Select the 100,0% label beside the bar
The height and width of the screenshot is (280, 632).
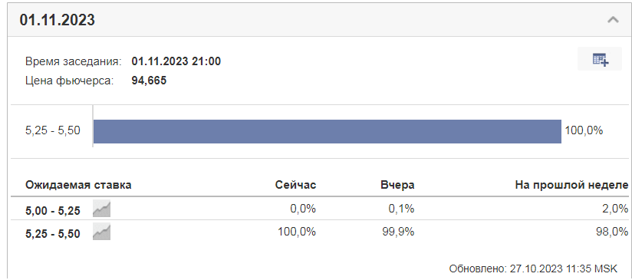[584, 131]
